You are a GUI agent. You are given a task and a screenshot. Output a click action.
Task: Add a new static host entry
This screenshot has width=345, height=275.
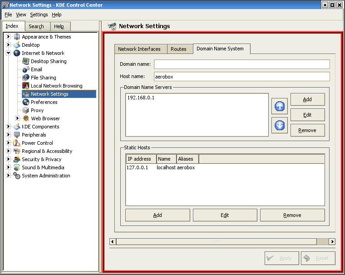click(x=158, y=215)
